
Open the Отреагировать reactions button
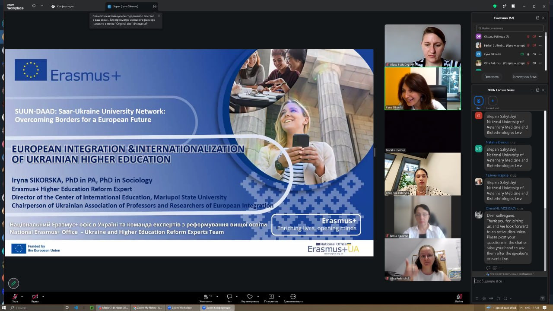(x=250, y=298)
